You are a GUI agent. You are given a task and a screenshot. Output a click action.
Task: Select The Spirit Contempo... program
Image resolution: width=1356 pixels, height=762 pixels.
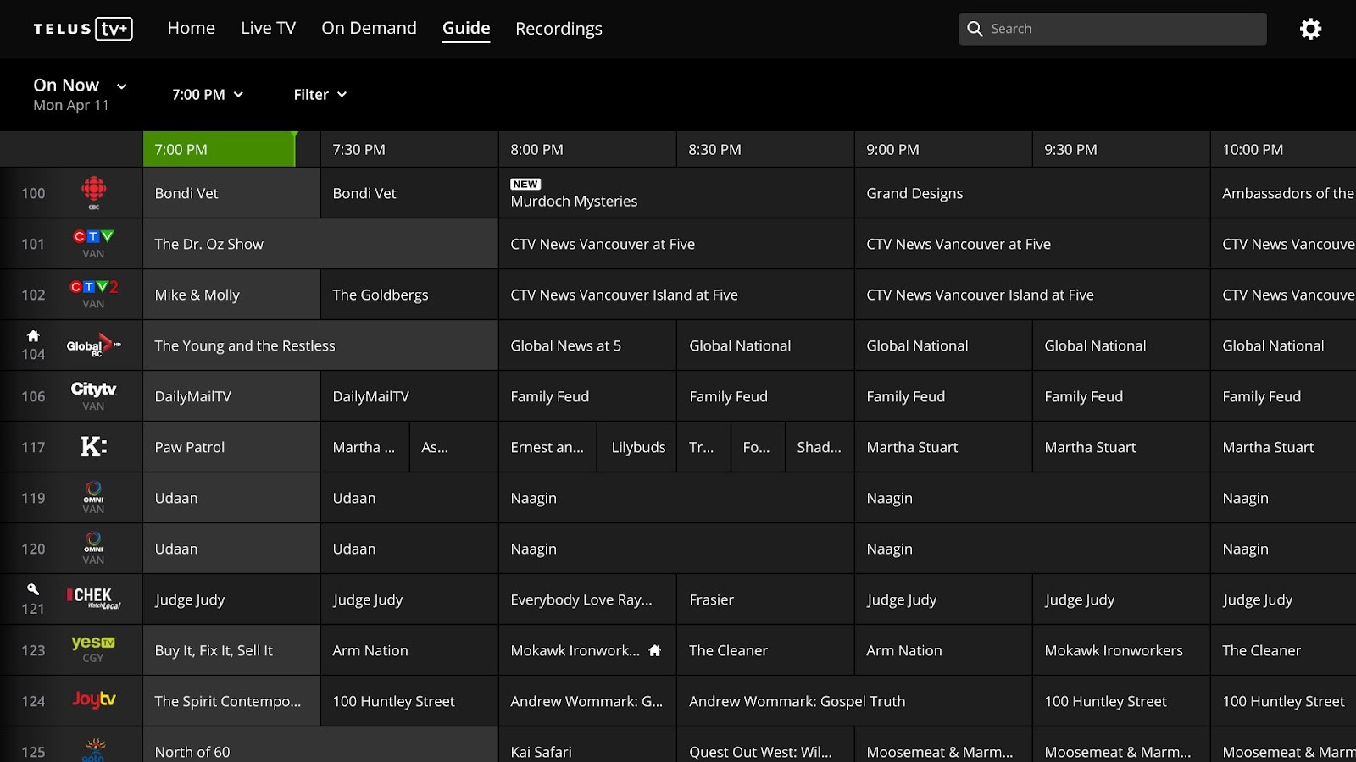click(231, 701)
